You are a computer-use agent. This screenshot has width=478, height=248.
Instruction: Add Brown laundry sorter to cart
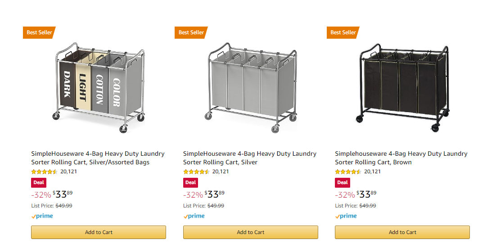tap(402, 232)
